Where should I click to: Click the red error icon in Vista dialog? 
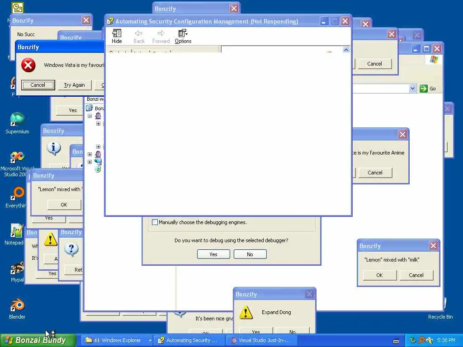[28, 65]
